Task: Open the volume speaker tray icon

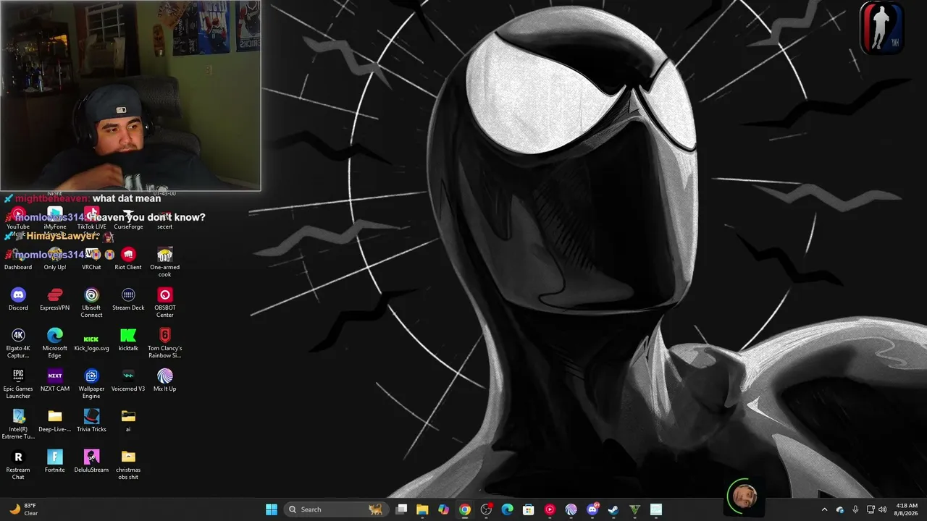Action: coord(882,509)
